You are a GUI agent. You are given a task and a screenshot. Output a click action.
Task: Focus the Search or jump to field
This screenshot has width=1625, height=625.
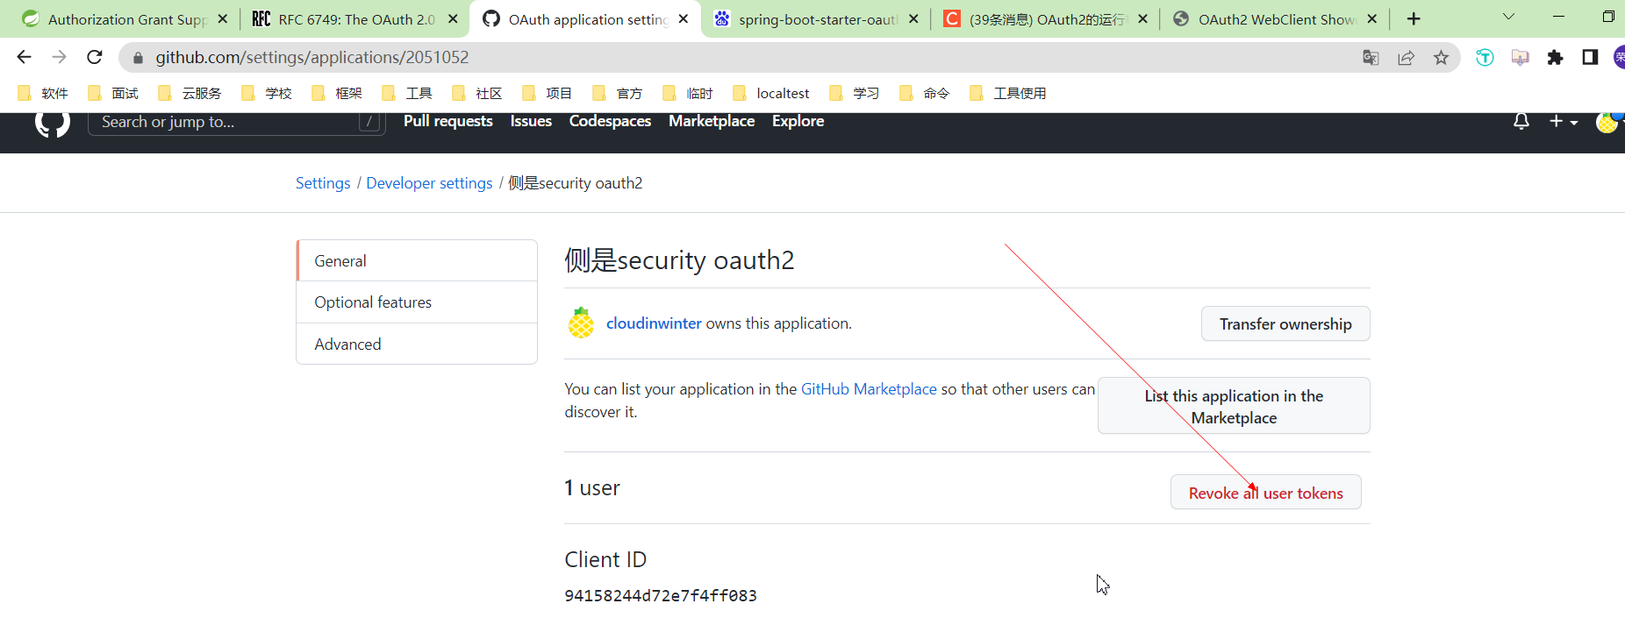[237, 122]
